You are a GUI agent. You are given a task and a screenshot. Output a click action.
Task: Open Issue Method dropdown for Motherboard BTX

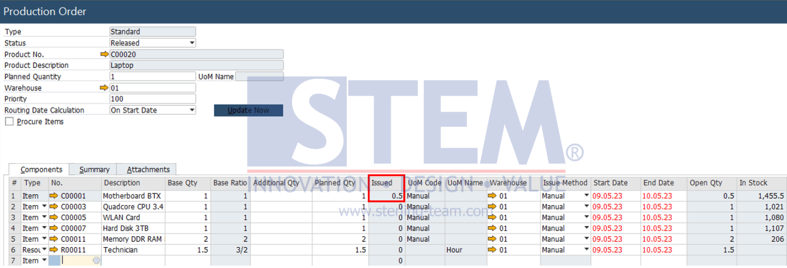pyautogui.click(x=586, y=196)
